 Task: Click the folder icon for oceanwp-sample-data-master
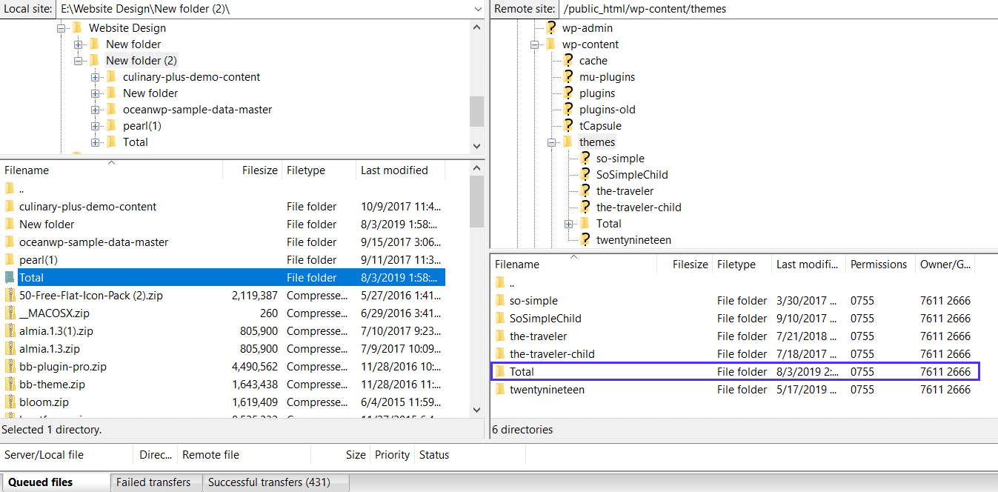(10, 242)
